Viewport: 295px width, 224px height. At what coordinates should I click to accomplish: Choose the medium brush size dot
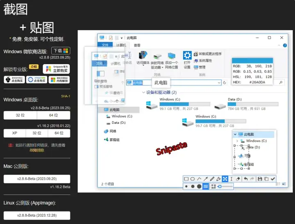pyautogui.click(x=193, y=186)
